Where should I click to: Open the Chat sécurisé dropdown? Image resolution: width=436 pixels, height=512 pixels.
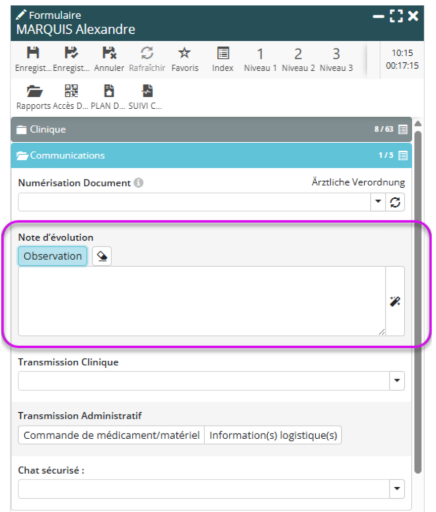397,489
